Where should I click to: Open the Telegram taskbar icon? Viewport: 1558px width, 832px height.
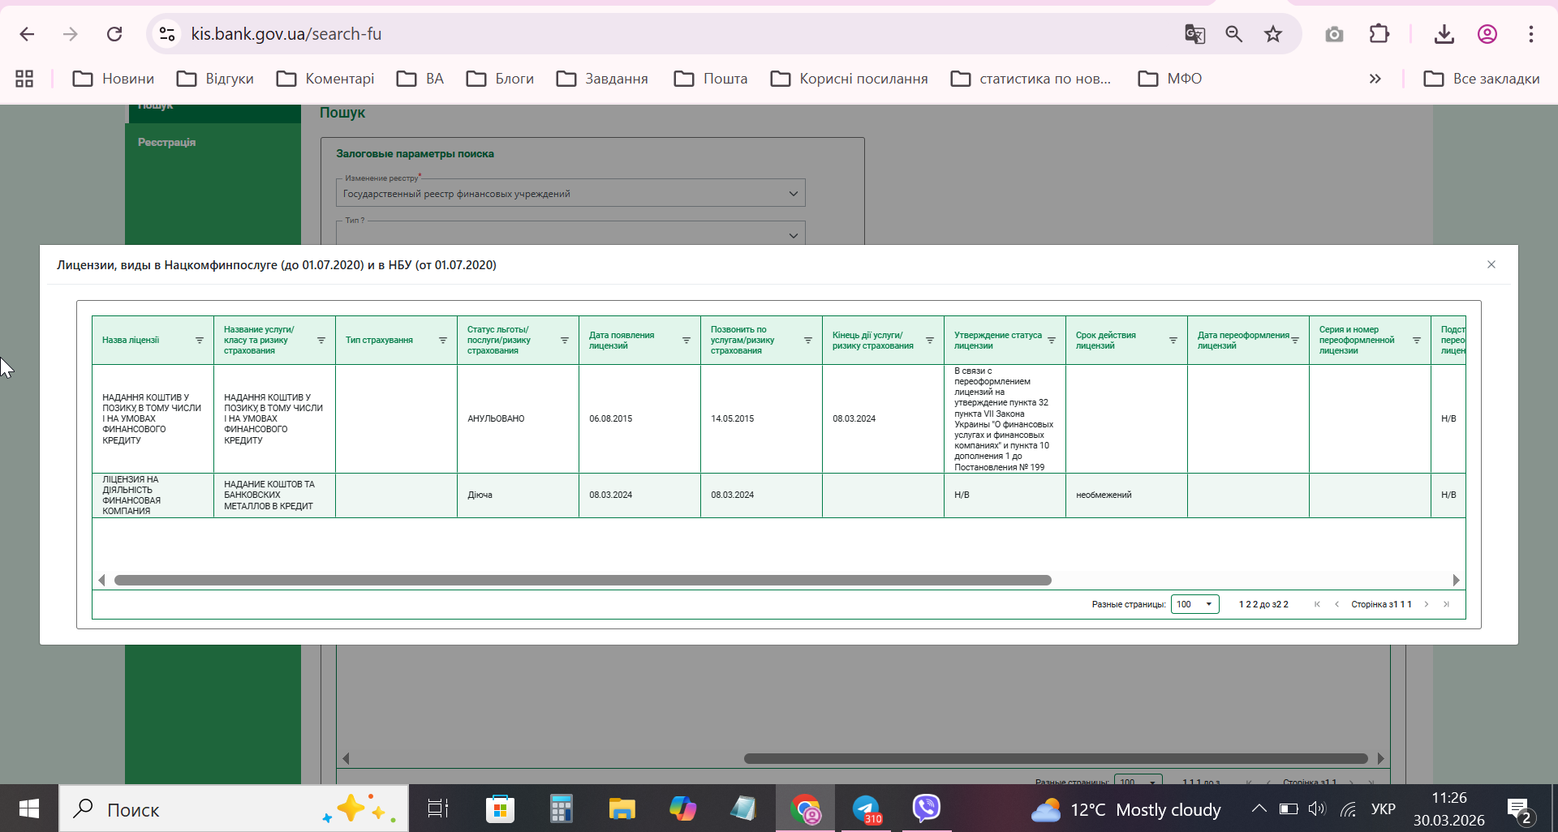pos(867,808)
